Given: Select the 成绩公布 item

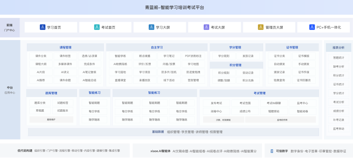Looking at the screenshot, I should click(x=245, y=111).
